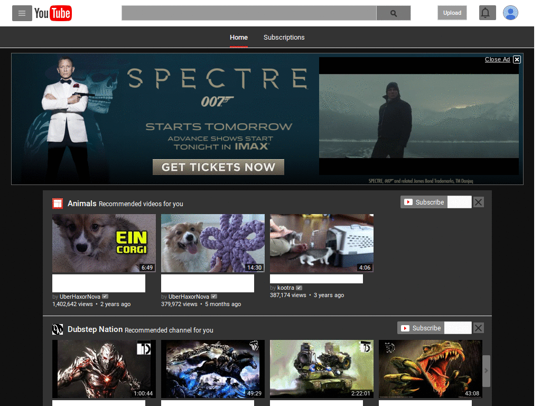Image resolution: width=541 pixels, height=406 pixels.
Task: Close the Spectre ad with X icon
Action: [517, 59]
